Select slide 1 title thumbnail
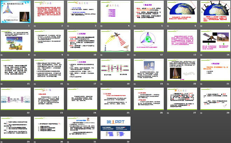Viewport: 231px width, 143px height. [16, 12]
